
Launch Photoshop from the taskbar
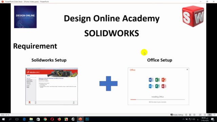pyautogui.click(x=87, y=119)
